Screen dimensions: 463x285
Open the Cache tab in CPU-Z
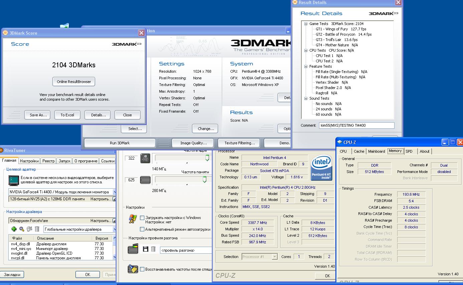359,151
